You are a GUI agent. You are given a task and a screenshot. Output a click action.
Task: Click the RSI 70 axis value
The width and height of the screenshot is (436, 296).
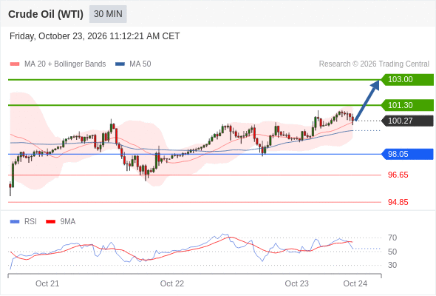pos(392,238)
